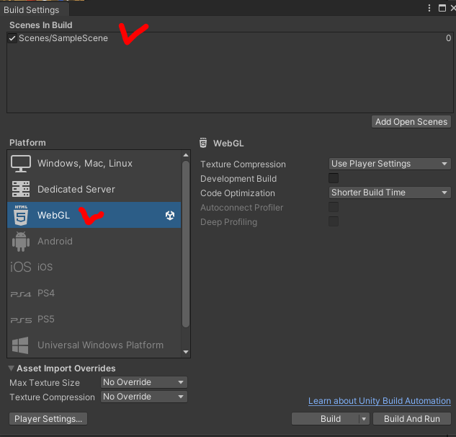Open the Build button dropdown arrow
Screen dimensions: 456x437
click(364, 419)
